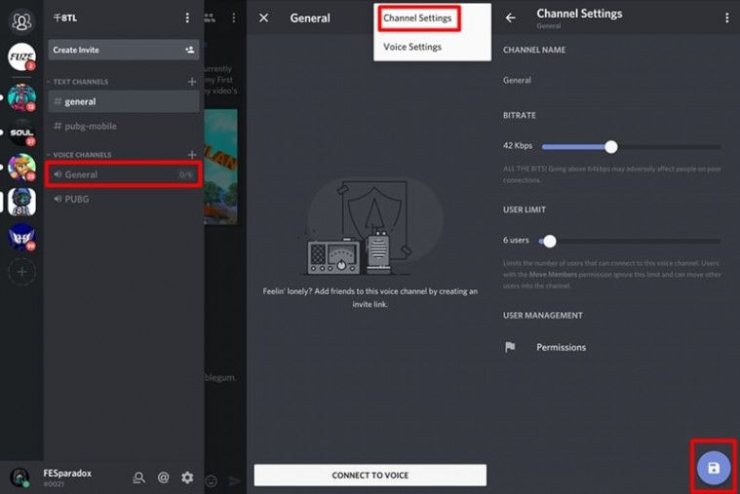Click the add server plus icon
The width and height of the screenshot is (740, 494).
point(21,272)
